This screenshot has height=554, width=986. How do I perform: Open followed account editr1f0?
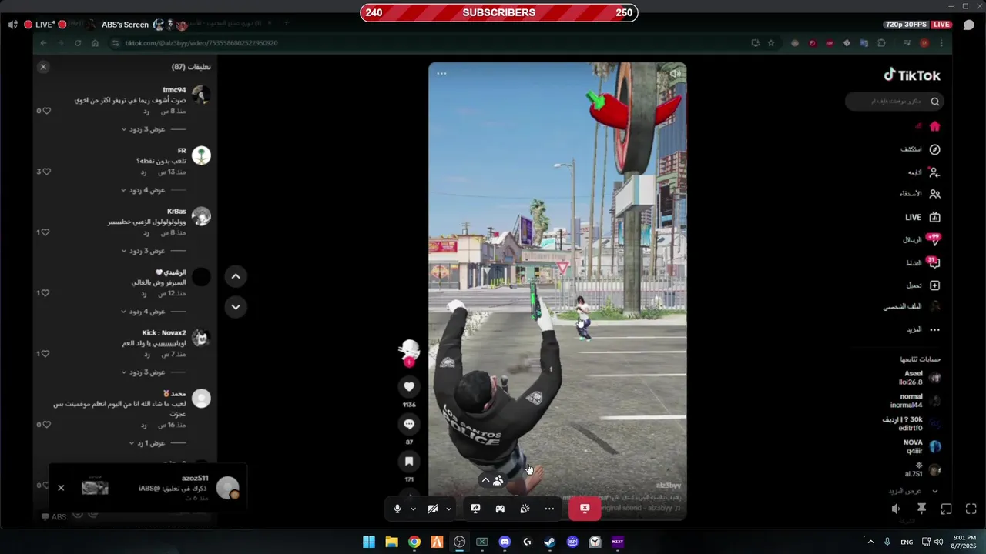[912, 424]
